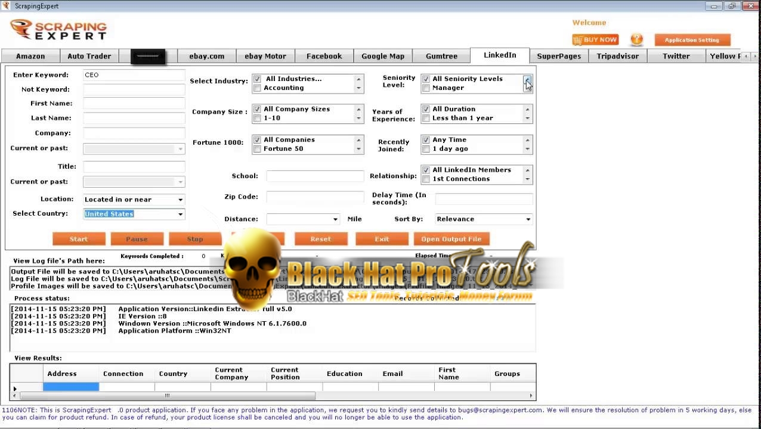Switch to the Auto Trader tab
Viewport: 761px width, 429px height.
pyautogui.click(x=89, y=56)
